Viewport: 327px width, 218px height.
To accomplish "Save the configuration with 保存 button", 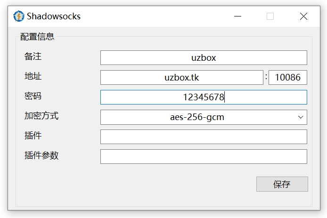I will coord(282,184).
